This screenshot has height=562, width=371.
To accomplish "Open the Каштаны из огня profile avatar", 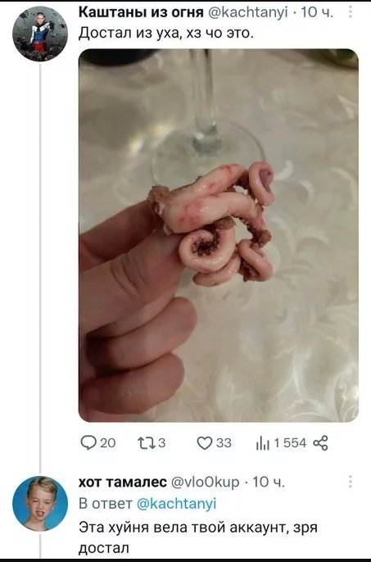I will point(40,34).
